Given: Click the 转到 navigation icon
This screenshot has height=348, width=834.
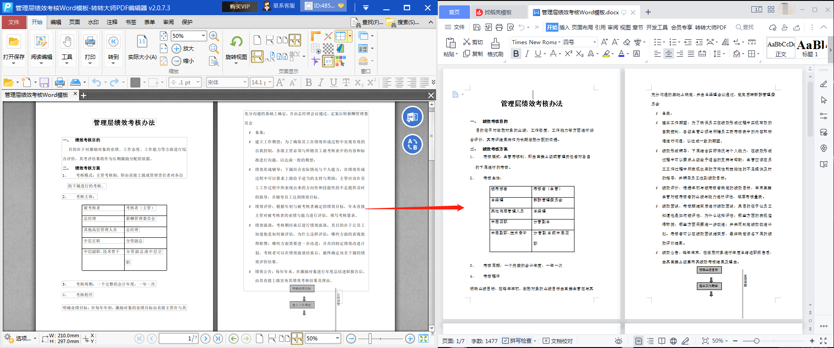Looking at the screenshot, I should coord(113,42).
